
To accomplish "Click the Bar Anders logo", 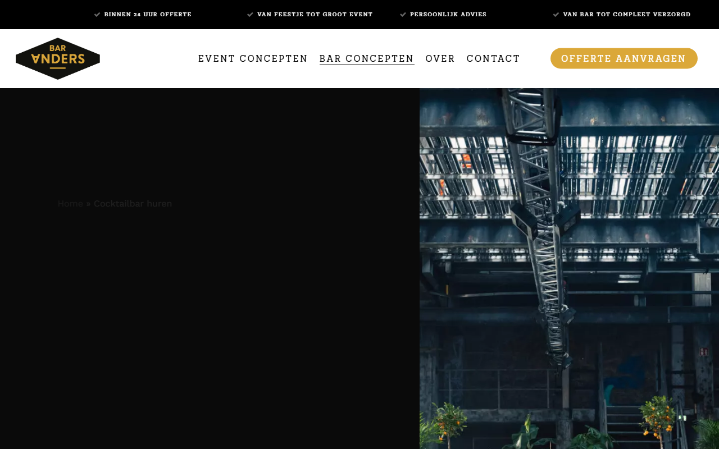I will click(x=58, y=58).
